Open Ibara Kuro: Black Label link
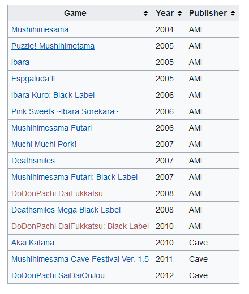 53,95
